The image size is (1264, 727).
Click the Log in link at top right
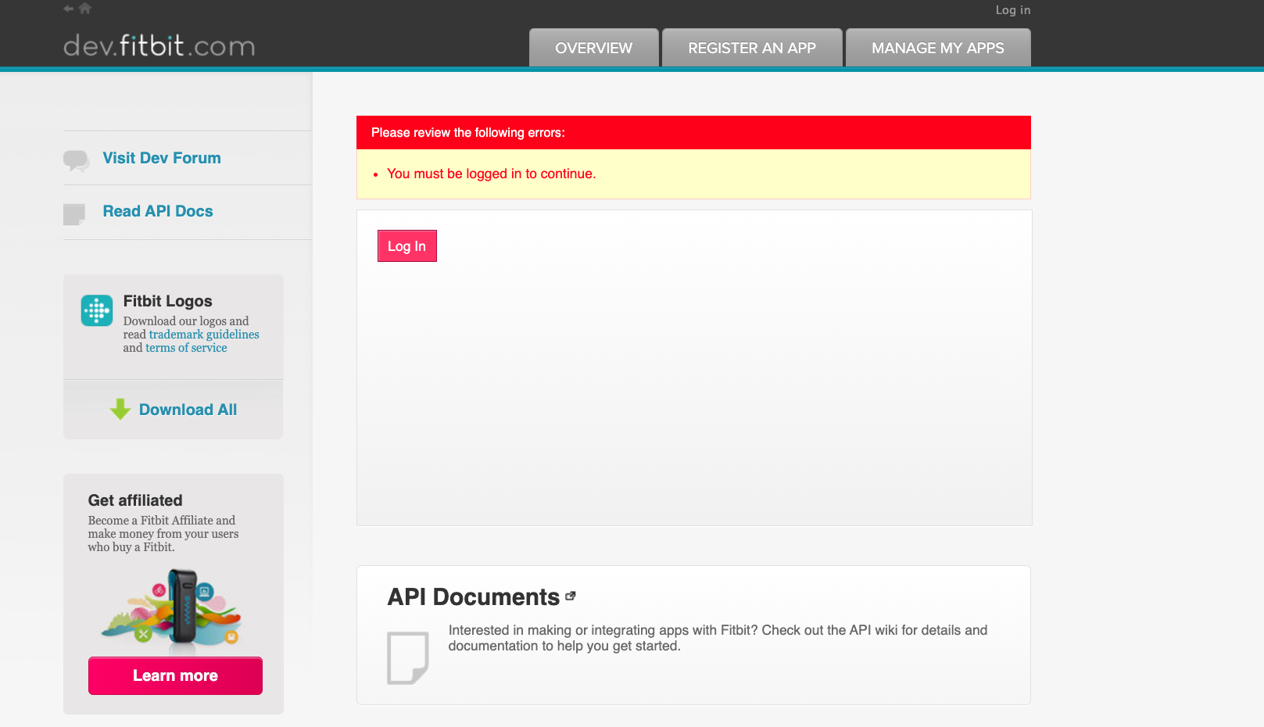[1012, 10]
